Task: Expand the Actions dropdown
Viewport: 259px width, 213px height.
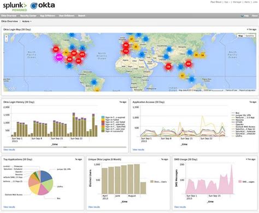Action: coord(27,21)
